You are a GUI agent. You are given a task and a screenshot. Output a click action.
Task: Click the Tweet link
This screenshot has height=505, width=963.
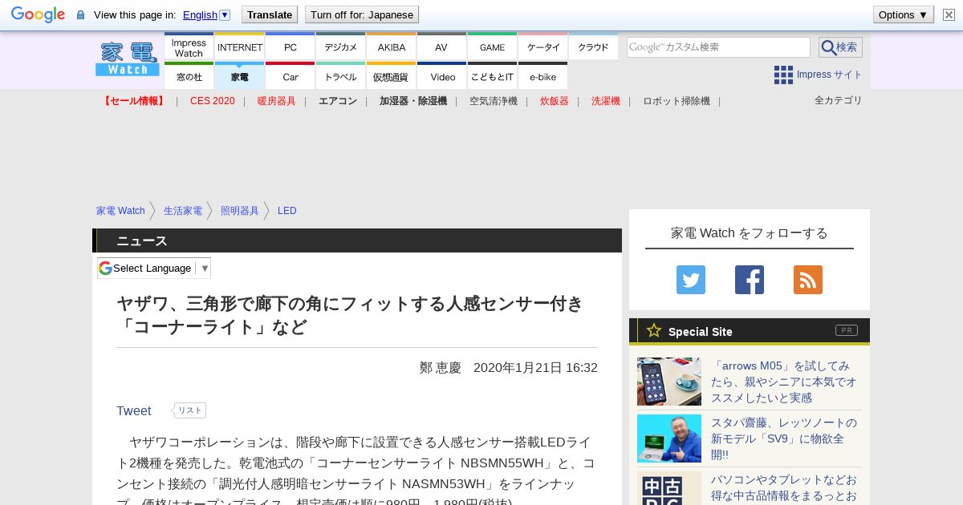(134, 410)
